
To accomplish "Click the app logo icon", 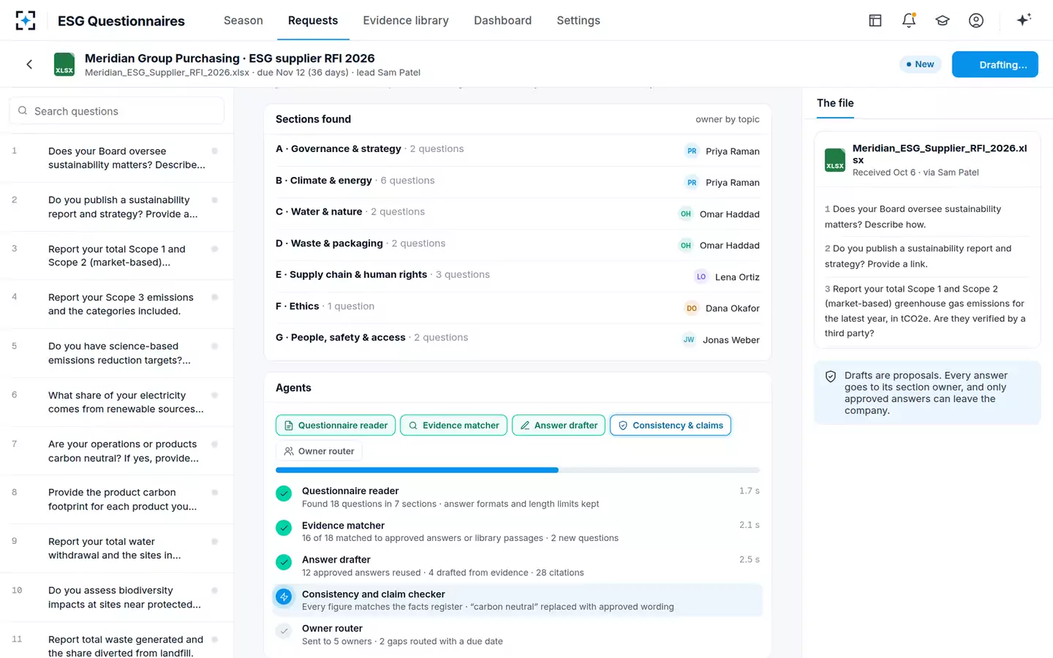I will click(x=26, y=20).
